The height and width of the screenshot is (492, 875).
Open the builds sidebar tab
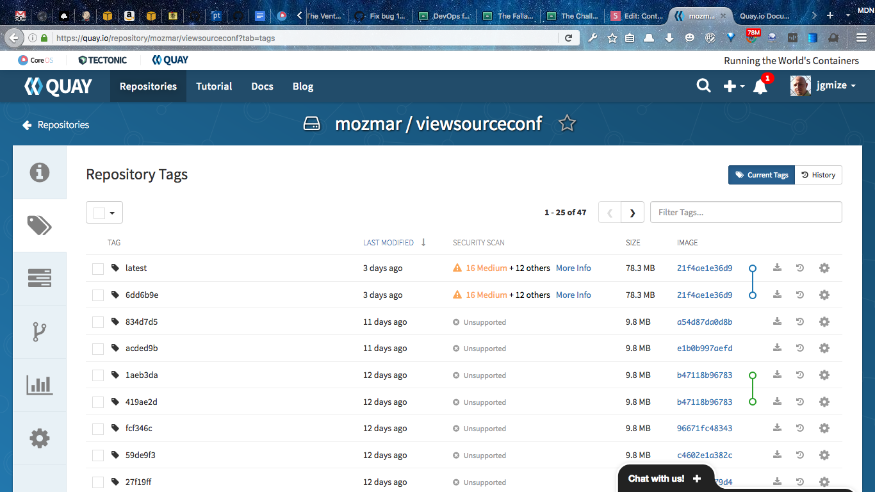(x=40, y=278)
